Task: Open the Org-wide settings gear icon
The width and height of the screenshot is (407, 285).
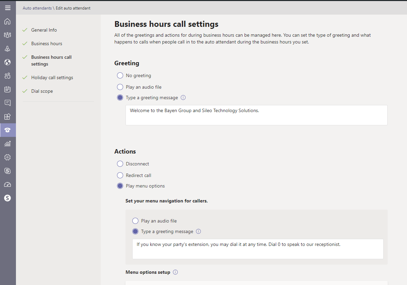Action: [x=7, y=157]
